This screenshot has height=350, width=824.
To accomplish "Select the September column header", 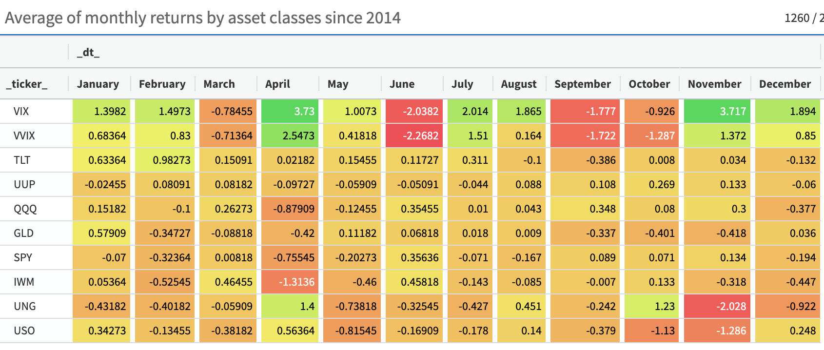I will pos(582,84).
